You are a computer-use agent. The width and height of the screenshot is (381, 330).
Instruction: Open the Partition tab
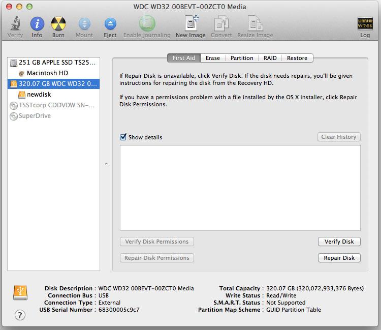pos(242,58)
